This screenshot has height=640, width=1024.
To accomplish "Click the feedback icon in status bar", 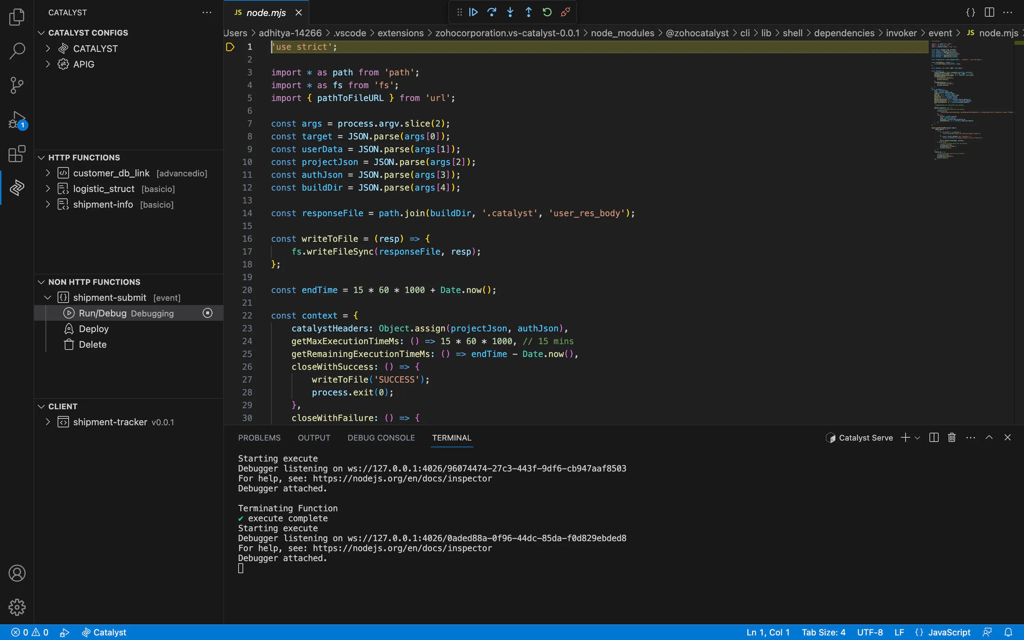I will point(987,632).
